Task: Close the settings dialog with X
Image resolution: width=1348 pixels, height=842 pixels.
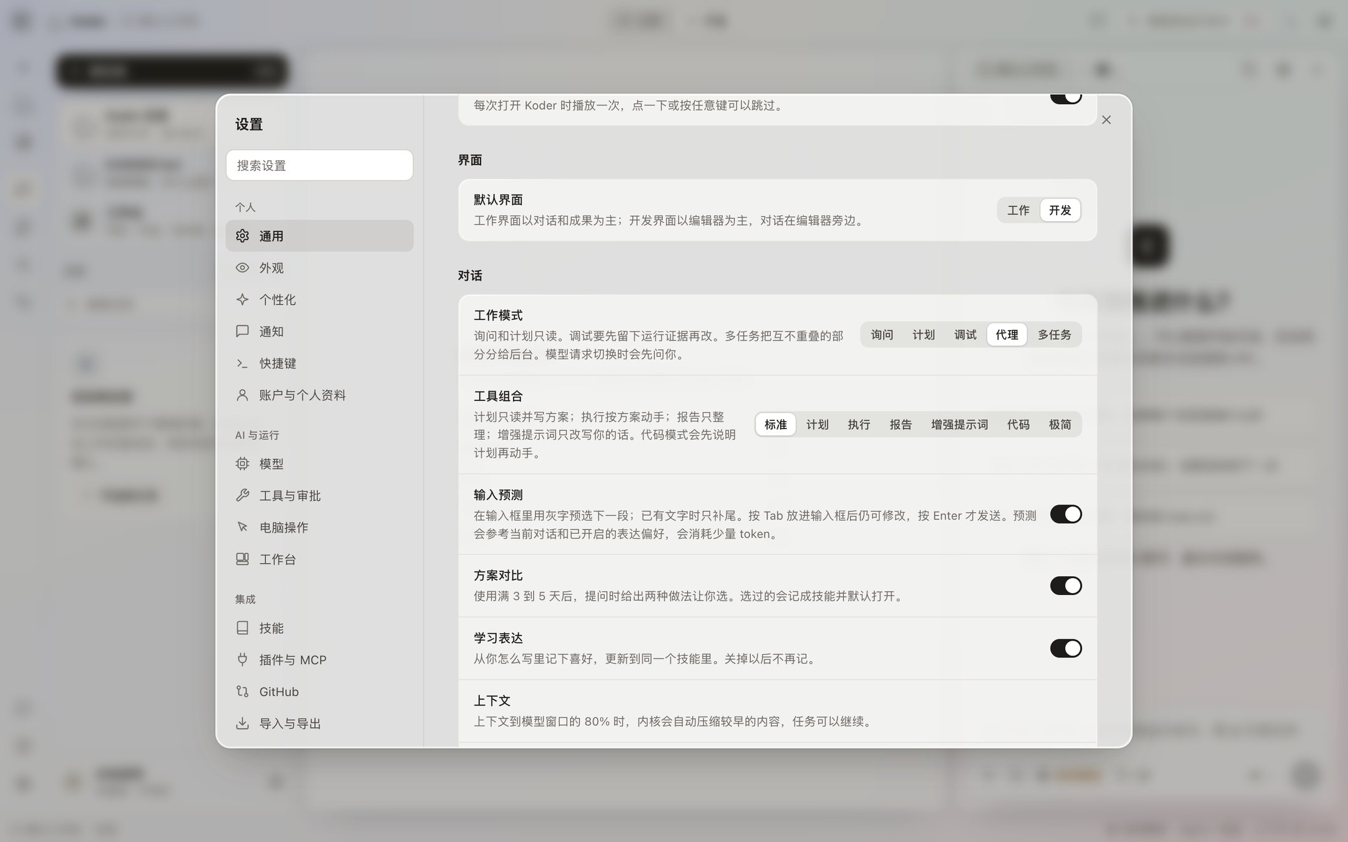Action: click(1106, 120)
